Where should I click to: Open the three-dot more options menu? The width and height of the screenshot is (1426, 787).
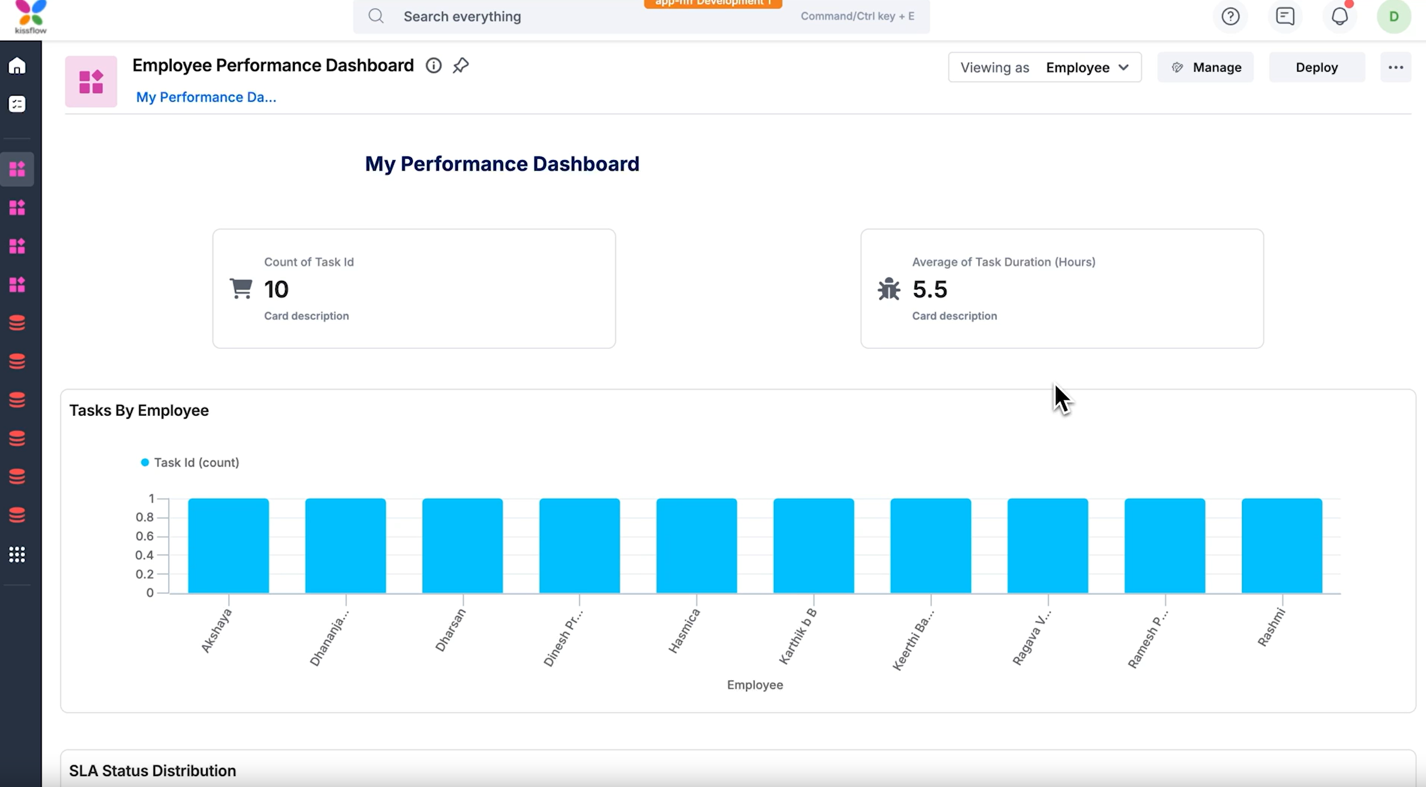(x=1395, y=67)
